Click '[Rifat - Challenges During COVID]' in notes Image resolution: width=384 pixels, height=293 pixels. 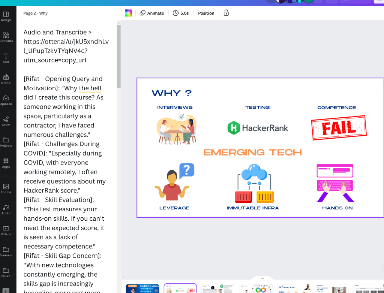tap(62, 149)
